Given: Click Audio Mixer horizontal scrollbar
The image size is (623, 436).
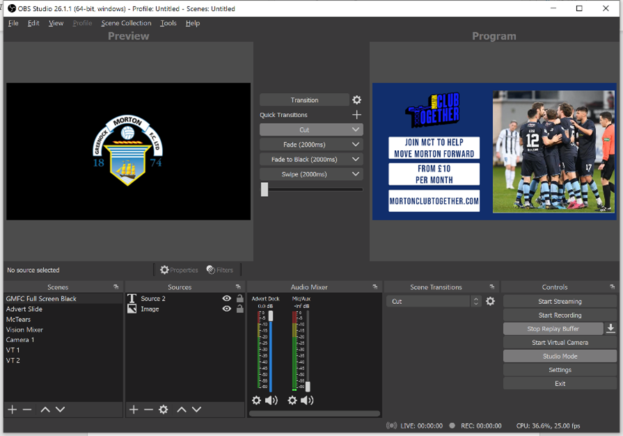Looking at the screenshot, I should pos(314,413).
